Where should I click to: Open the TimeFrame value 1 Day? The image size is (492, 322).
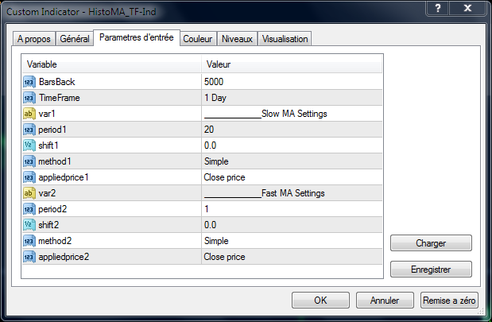pos(292,98)
